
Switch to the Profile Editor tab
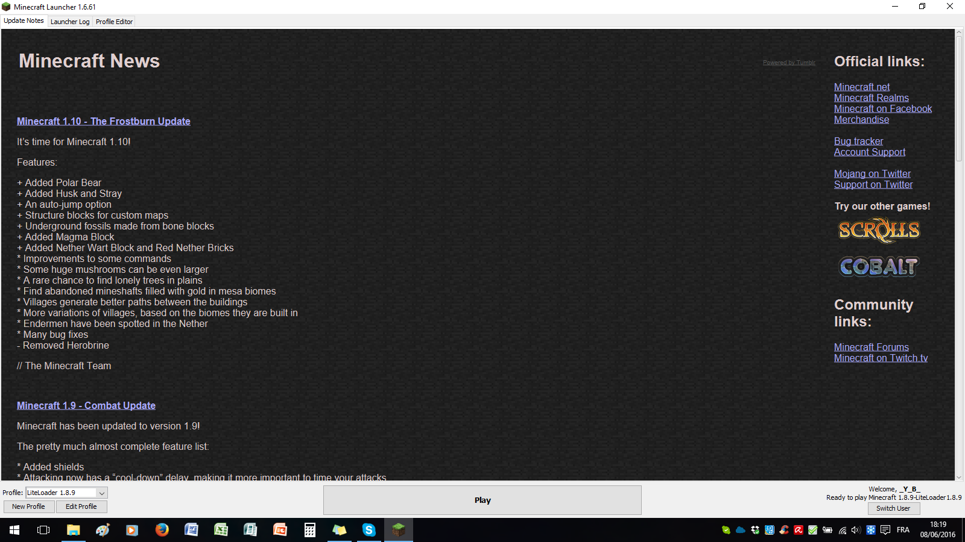coord(114,22)
